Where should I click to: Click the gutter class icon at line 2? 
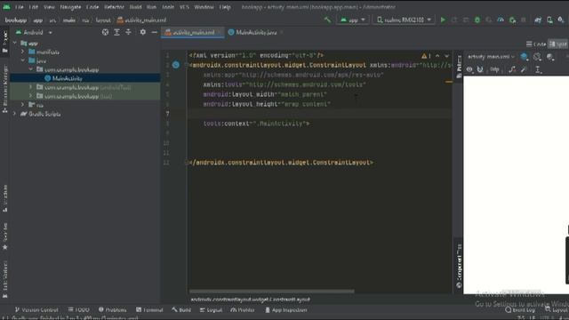pyautogui.click(x=176, y=65)
